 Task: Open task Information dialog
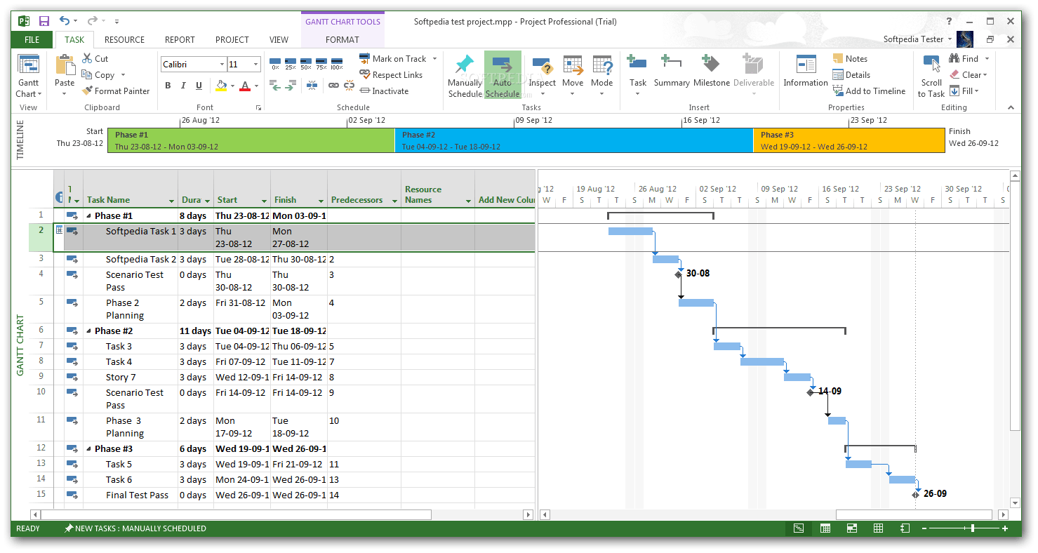pos(806,72)
